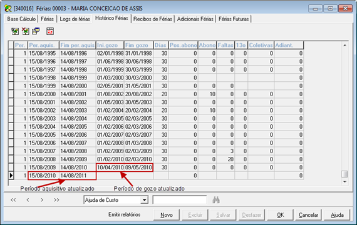Screen dimensions: 357x225
Task: Click Per.aquis. cell 15/08/2004
Action: (x=43, y=127)
